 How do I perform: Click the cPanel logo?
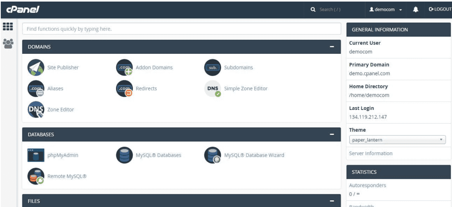click(23, 9)
